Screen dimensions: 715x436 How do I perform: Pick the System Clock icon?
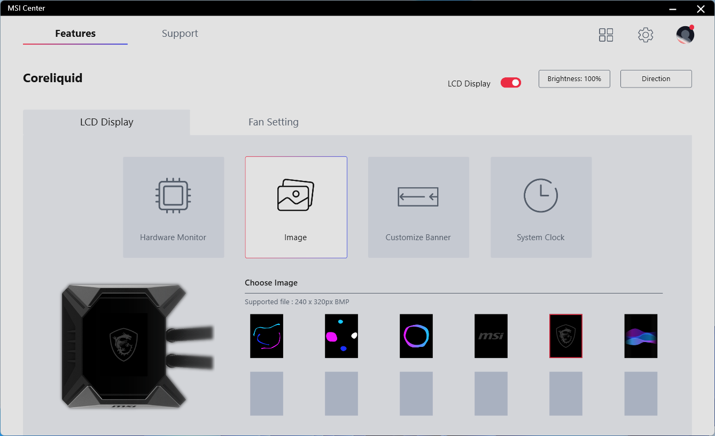coord(540,195)
